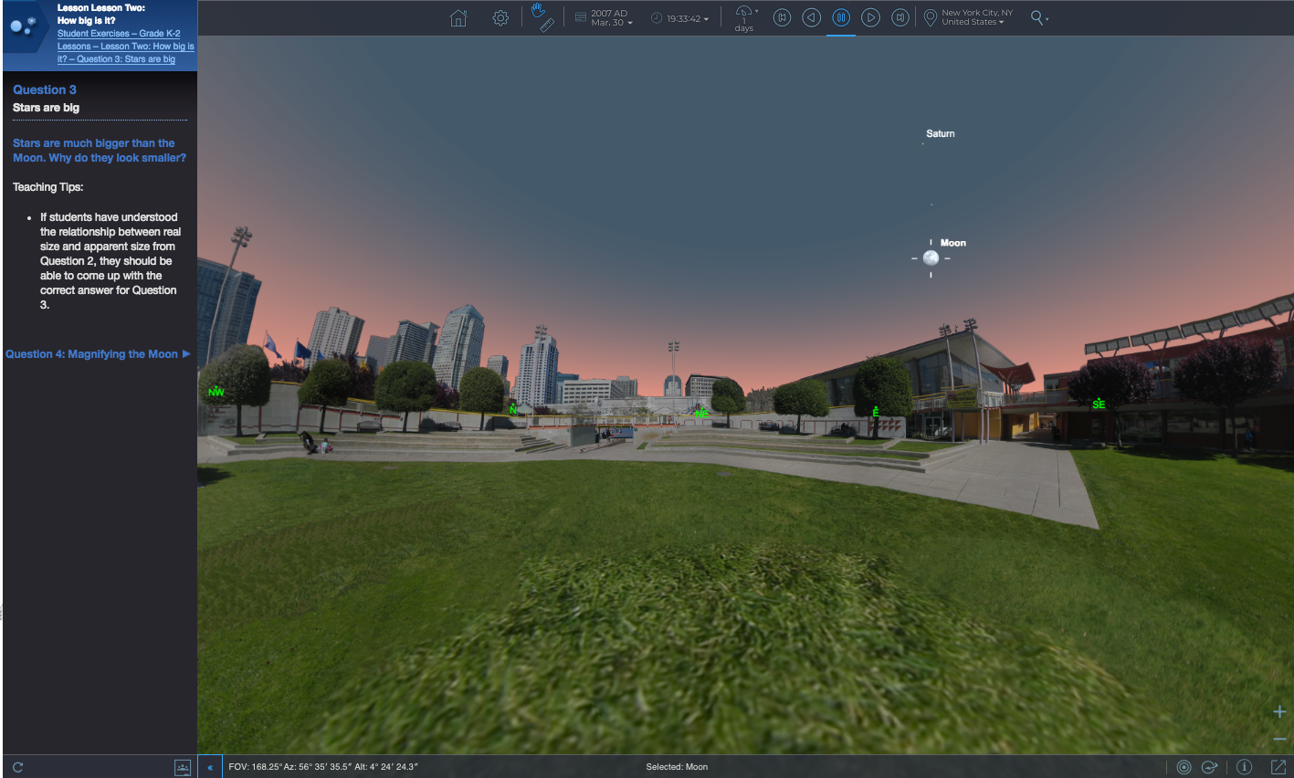
Task: Open the settings gear
Action: tap(500, 18)
